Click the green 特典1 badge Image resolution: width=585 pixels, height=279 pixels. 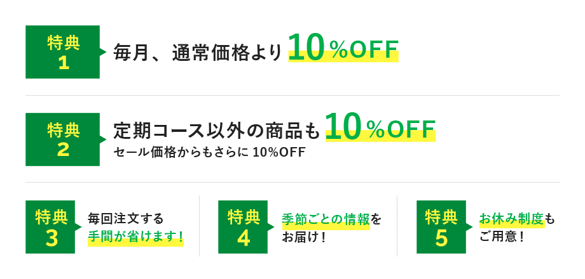62,52
